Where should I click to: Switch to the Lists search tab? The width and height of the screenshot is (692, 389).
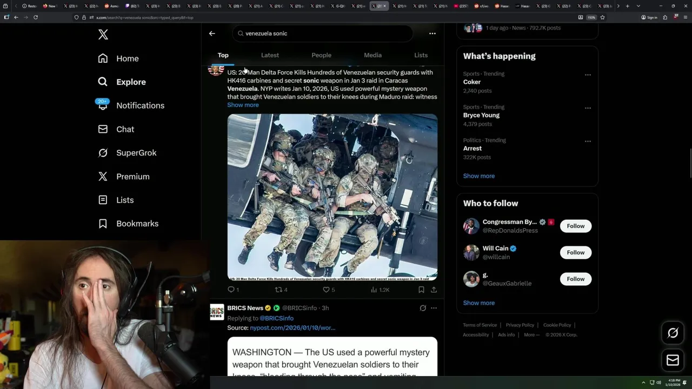click(421, 55)
